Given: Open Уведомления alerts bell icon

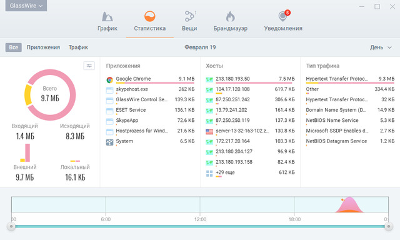Looking at the screenshot, I should coord(282,16).
